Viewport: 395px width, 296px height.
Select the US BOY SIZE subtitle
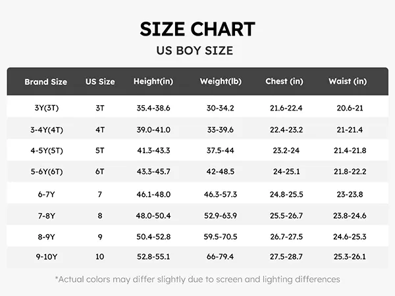[x=197, y=51]
